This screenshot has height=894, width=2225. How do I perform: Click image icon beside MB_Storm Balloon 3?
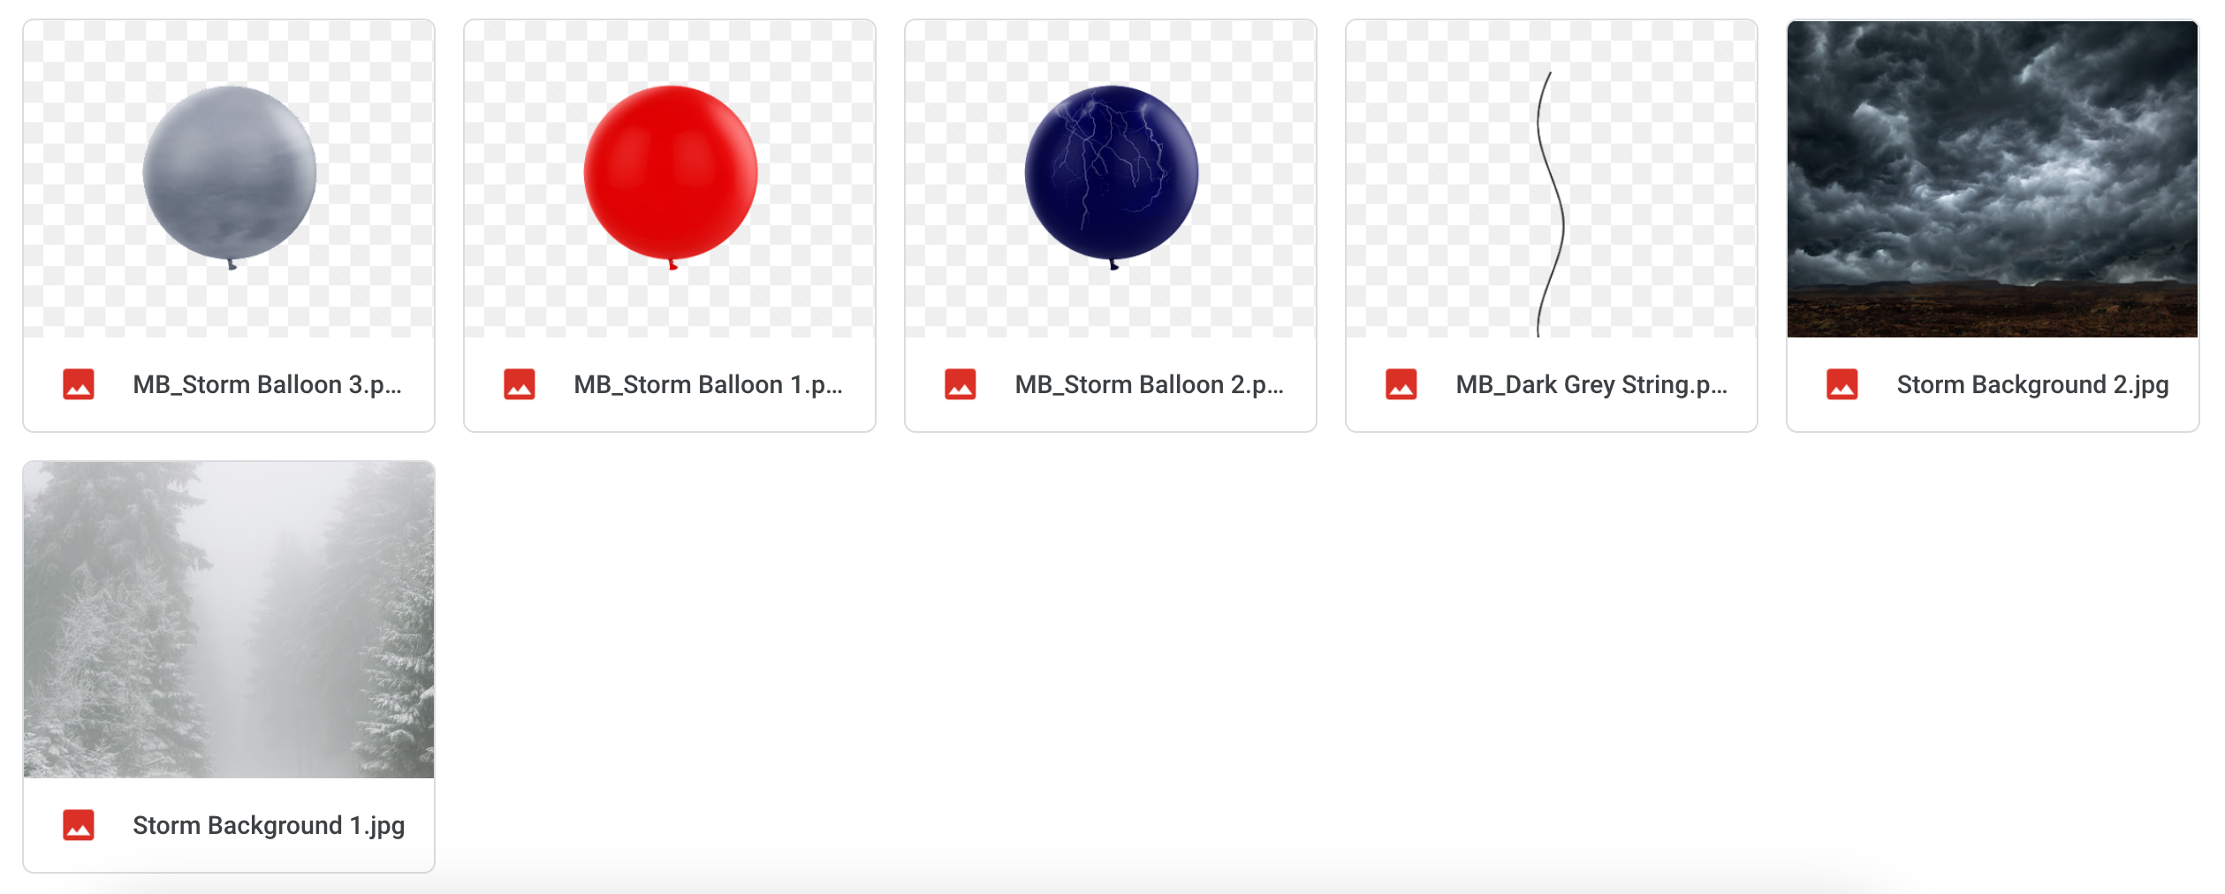pyautogui.click(x=79, y=384)
